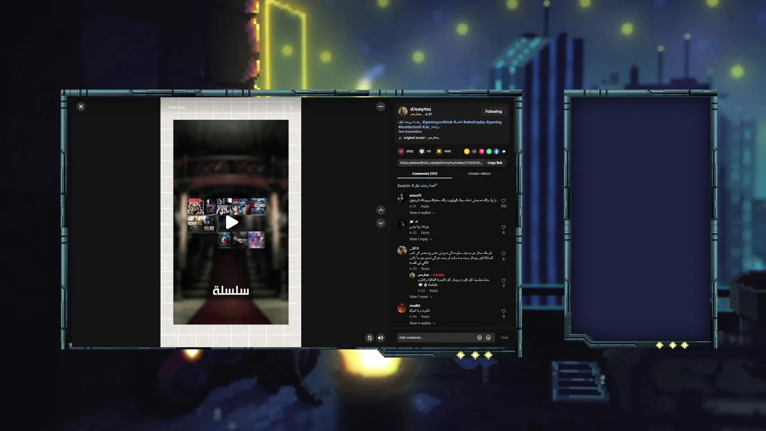The image size is (766, 431).
Task: Switch to the Creator videos tab
Action: [x=479, y=174]
